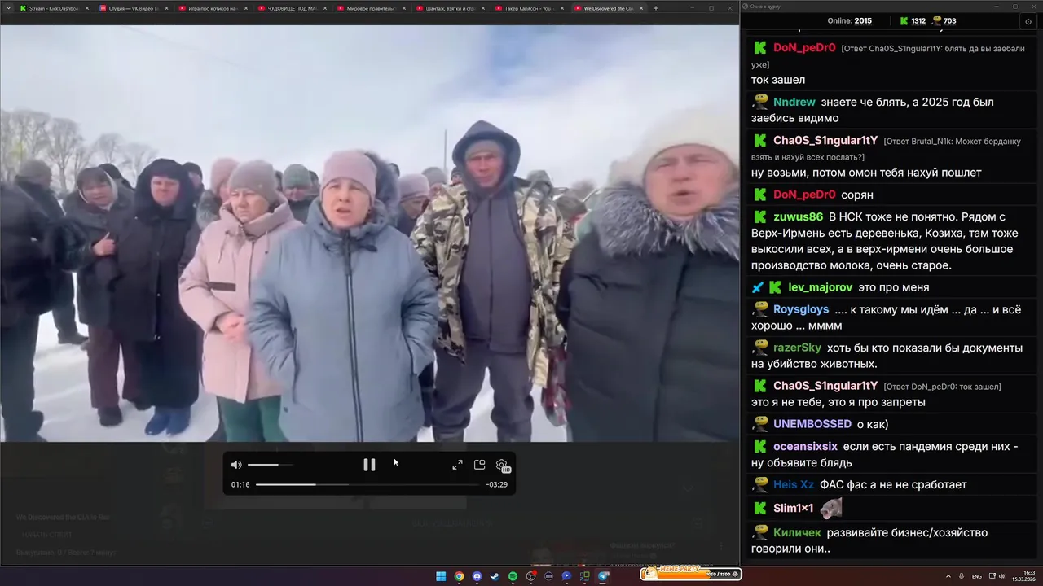Open DoN_peDr0 profile from first message
This screenshot has width=1043, height=586.
tap(804, 47)
